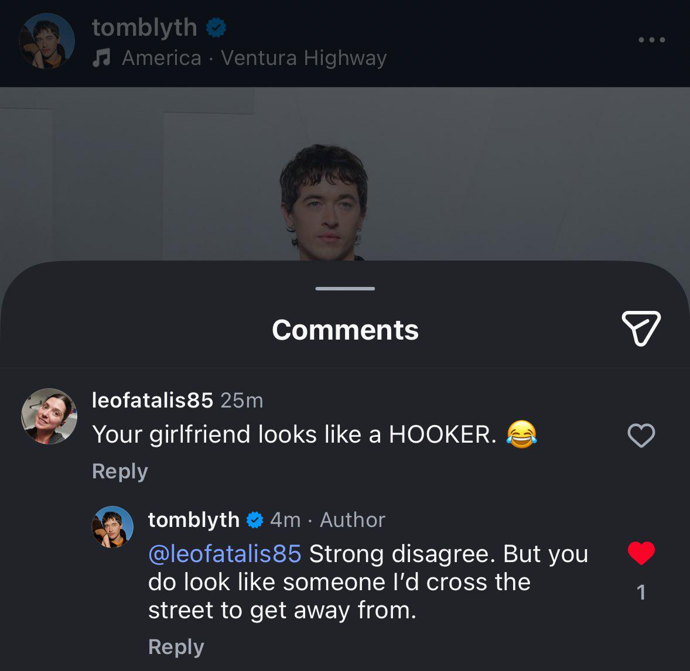This screenshot has height=671, width=690.
Task: Open the post options via three-dot menu
Action: [x=651, y=40]
